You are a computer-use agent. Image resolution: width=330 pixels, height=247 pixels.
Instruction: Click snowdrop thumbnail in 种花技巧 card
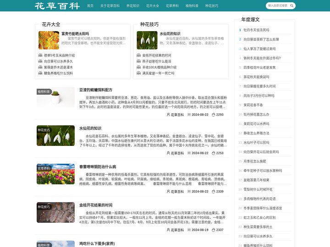coord(147,40)
